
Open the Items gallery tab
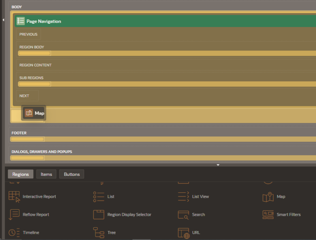click(x=46, y=174)
